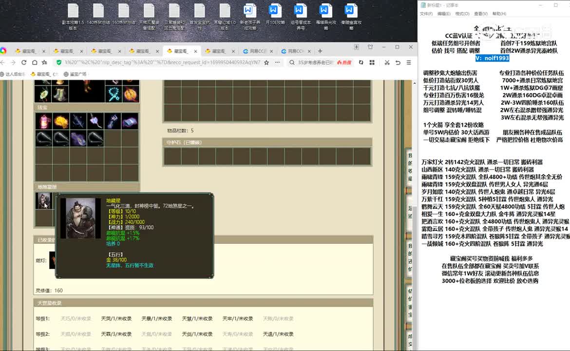This screenshot has height=351, width=570.
Task: Click 天牢/1/未收录 entry
Action: pos(238,319)
